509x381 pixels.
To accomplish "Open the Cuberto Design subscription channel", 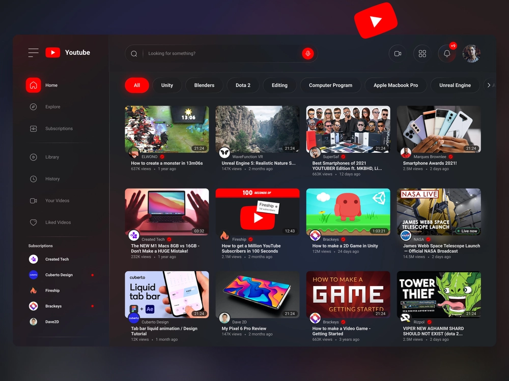I will pos(59,275).
